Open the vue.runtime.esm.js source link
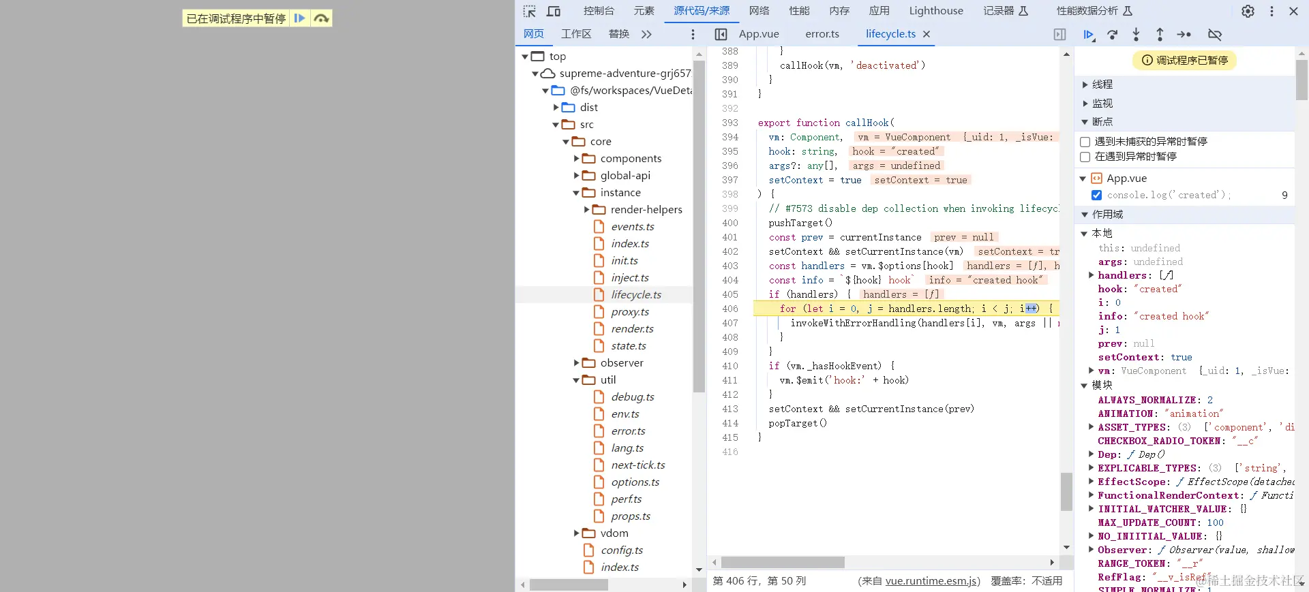The height and width of the screenshot is (592, 1309). tap(932, 581)
